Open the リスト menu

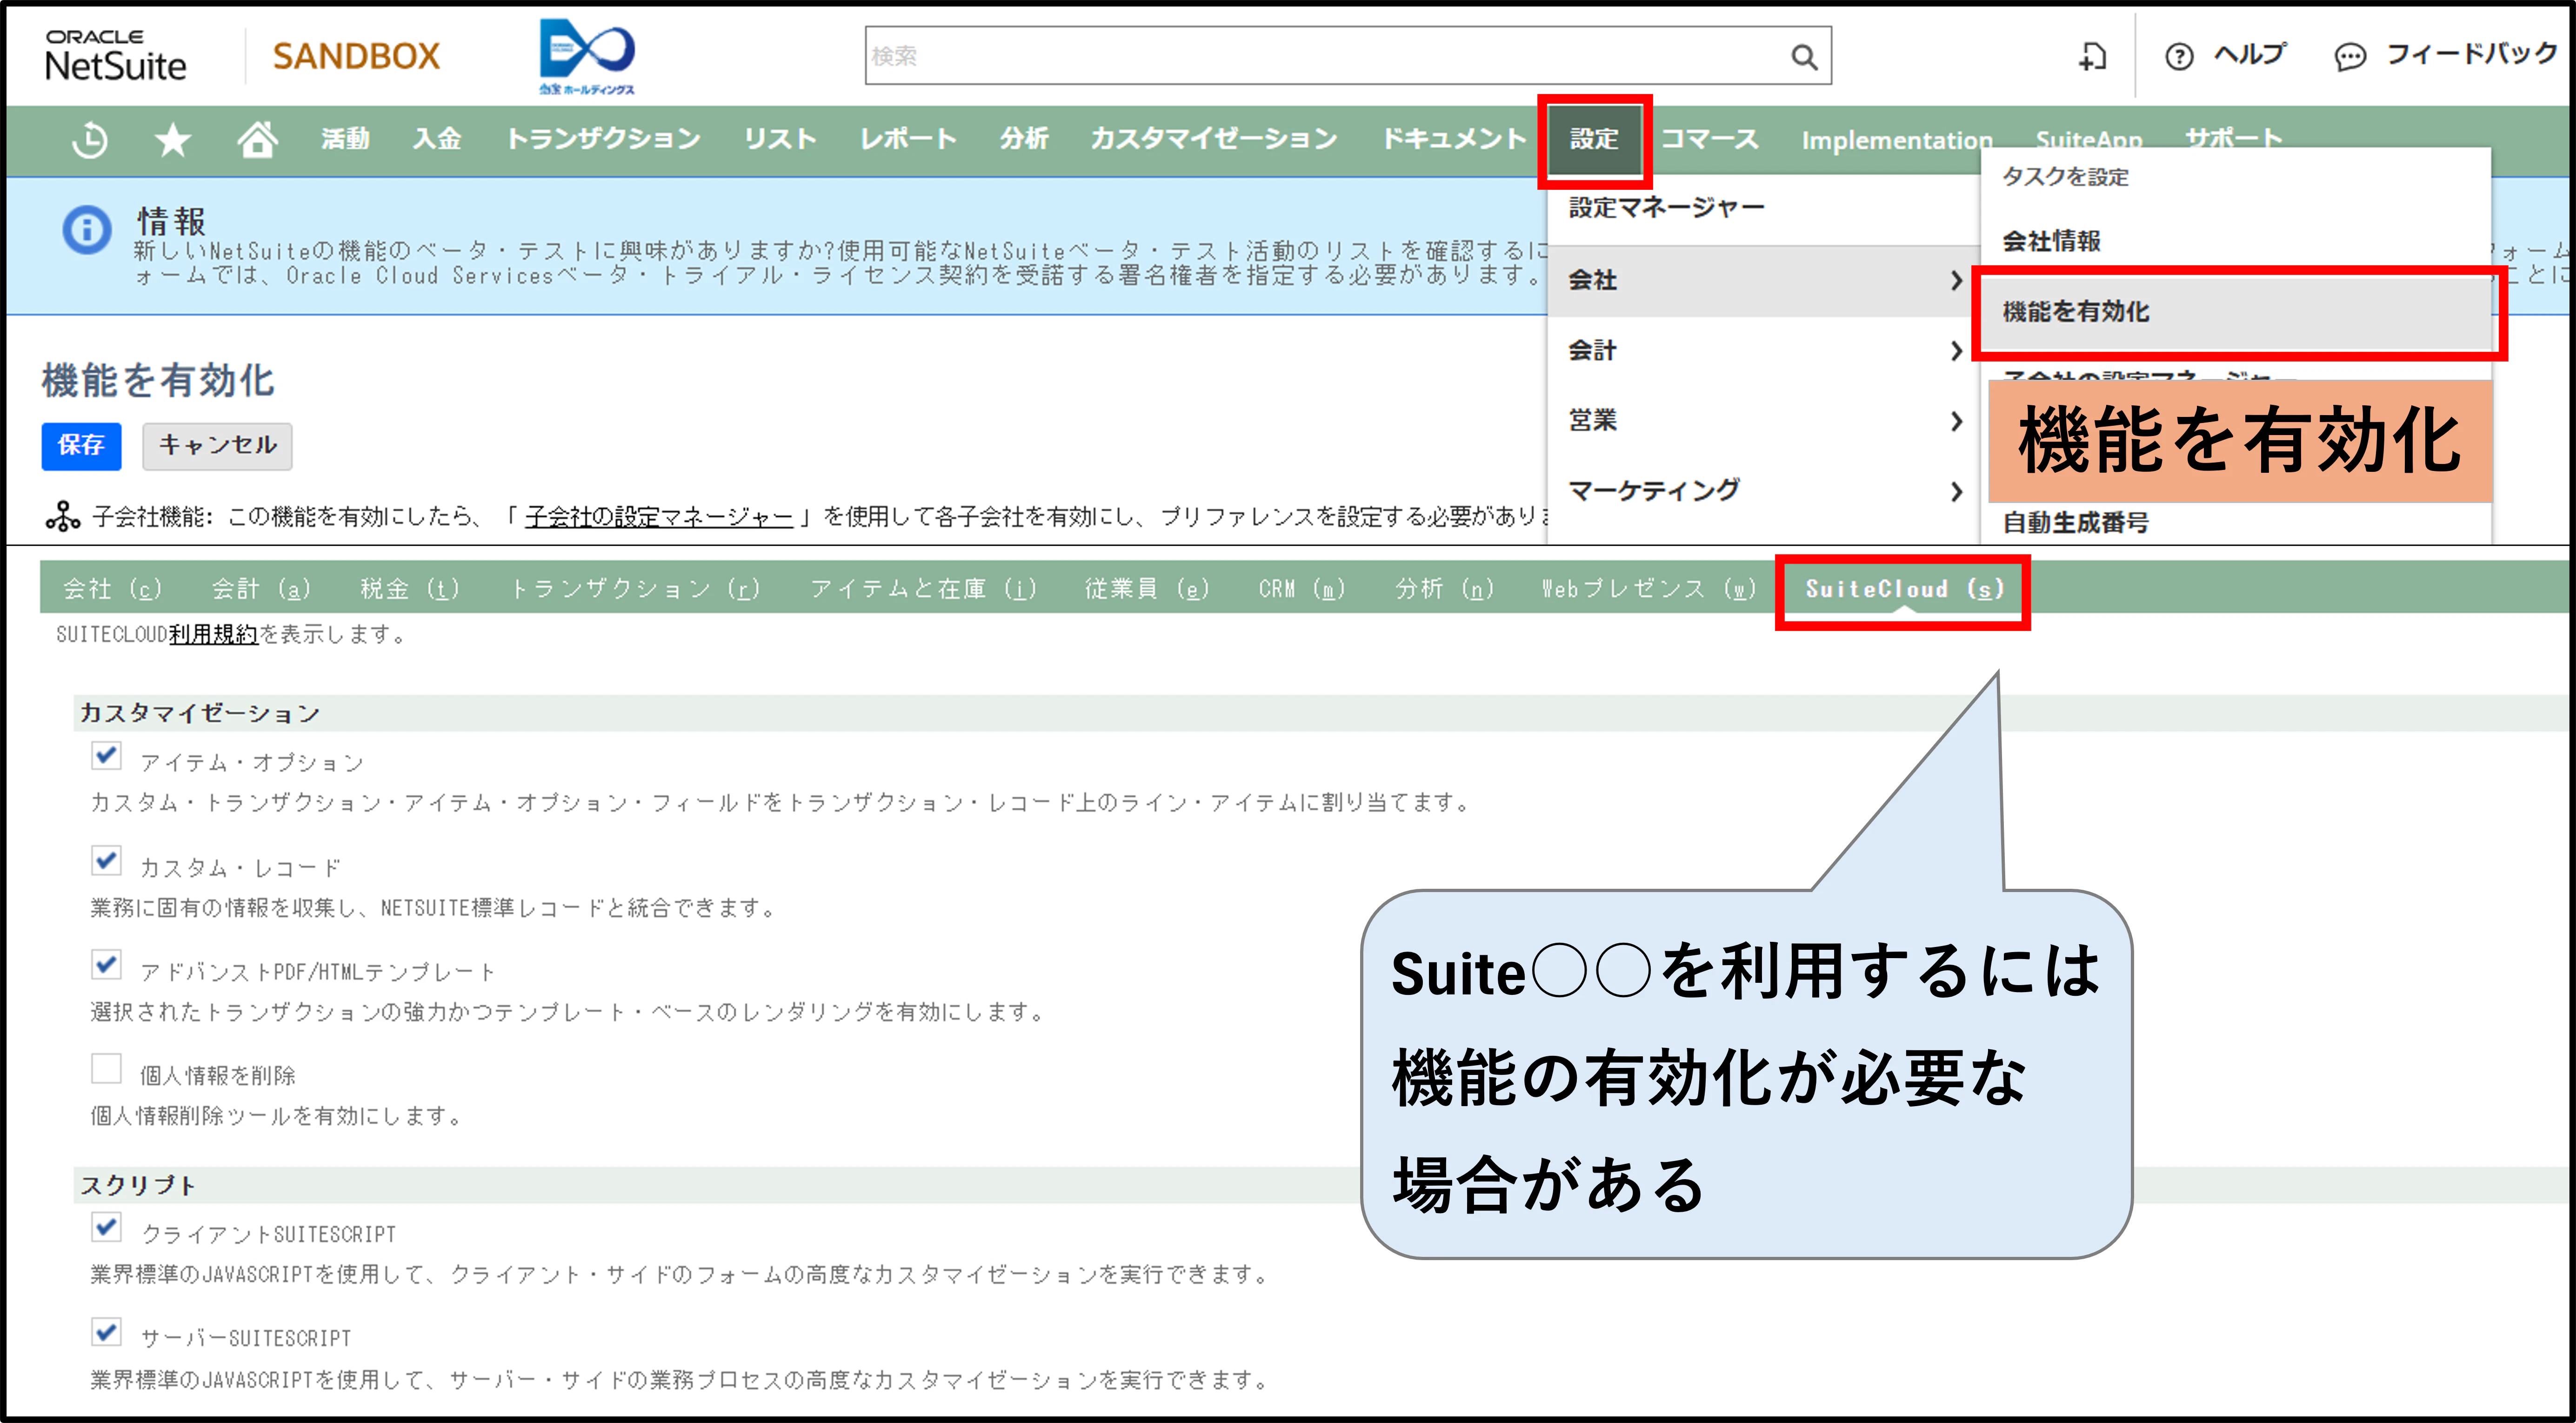[x=780, y=139]
